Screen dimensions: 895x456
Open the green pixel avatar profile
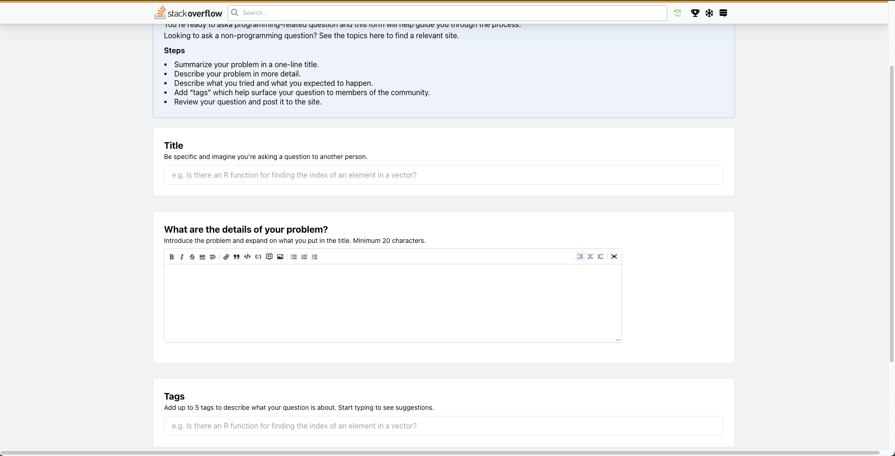[678, 13]
